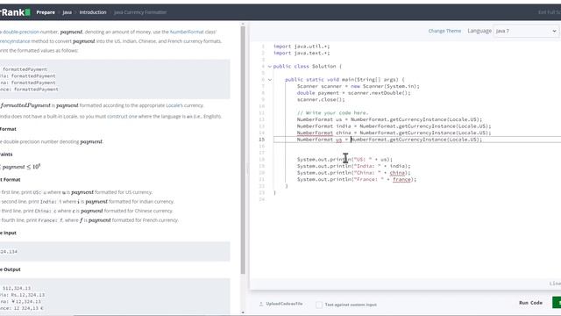This screenshot has height=316, width=561.
Task: Click the underlined 'china' variable in println
Action: tap(398, 173)
